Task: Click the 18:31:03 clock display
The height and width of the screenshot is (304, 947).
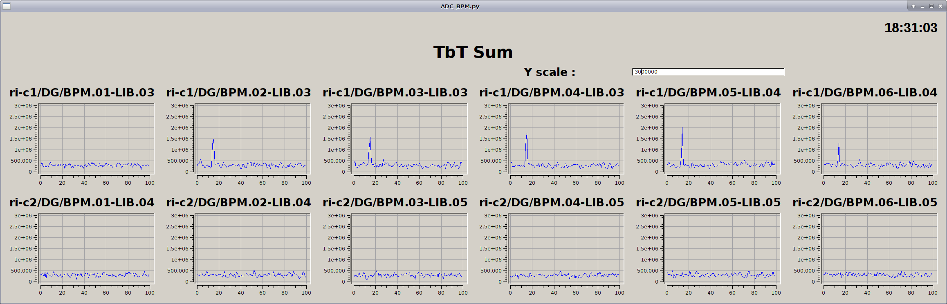Action: tap(911, 28)
